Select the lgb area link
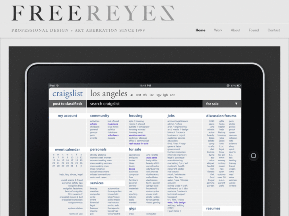This screenshot has width=289, height=216. (165, 95)
